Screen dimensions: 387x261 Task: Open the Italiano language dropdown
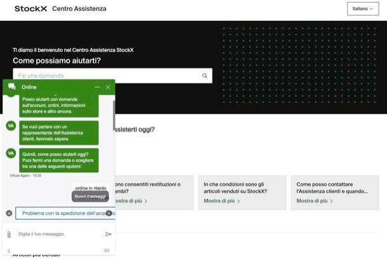tap(363, 9)
